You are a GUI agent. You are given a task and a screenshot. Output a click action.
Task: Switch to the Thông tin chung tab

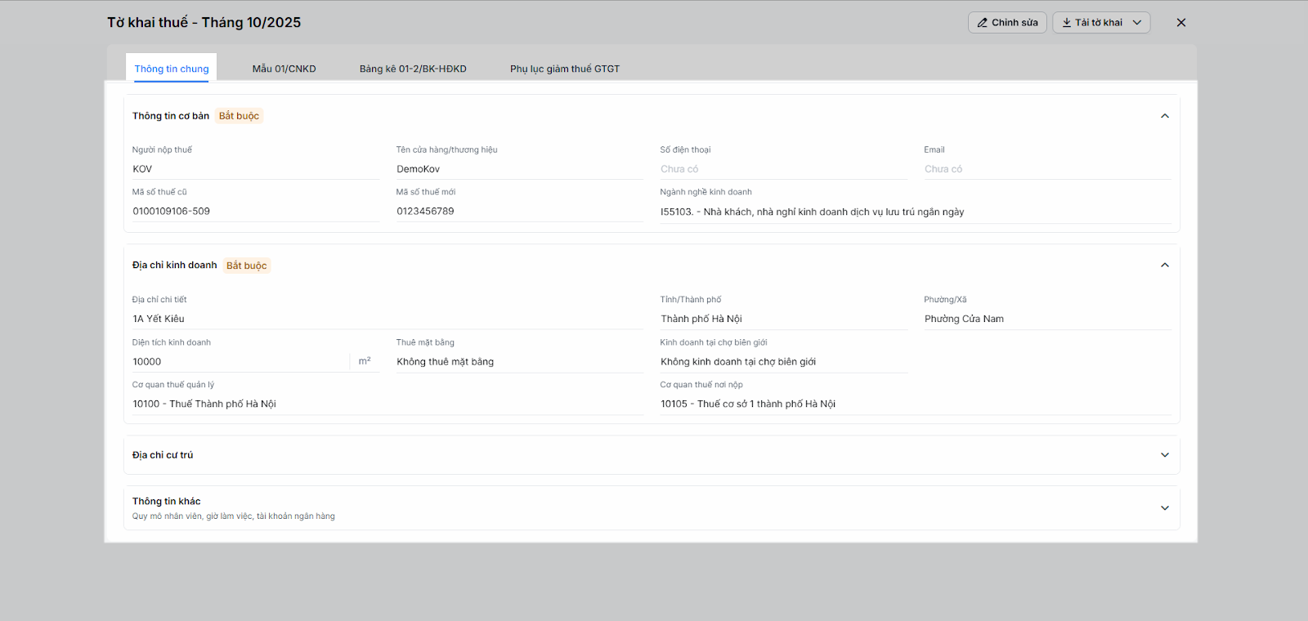(172, 69)
